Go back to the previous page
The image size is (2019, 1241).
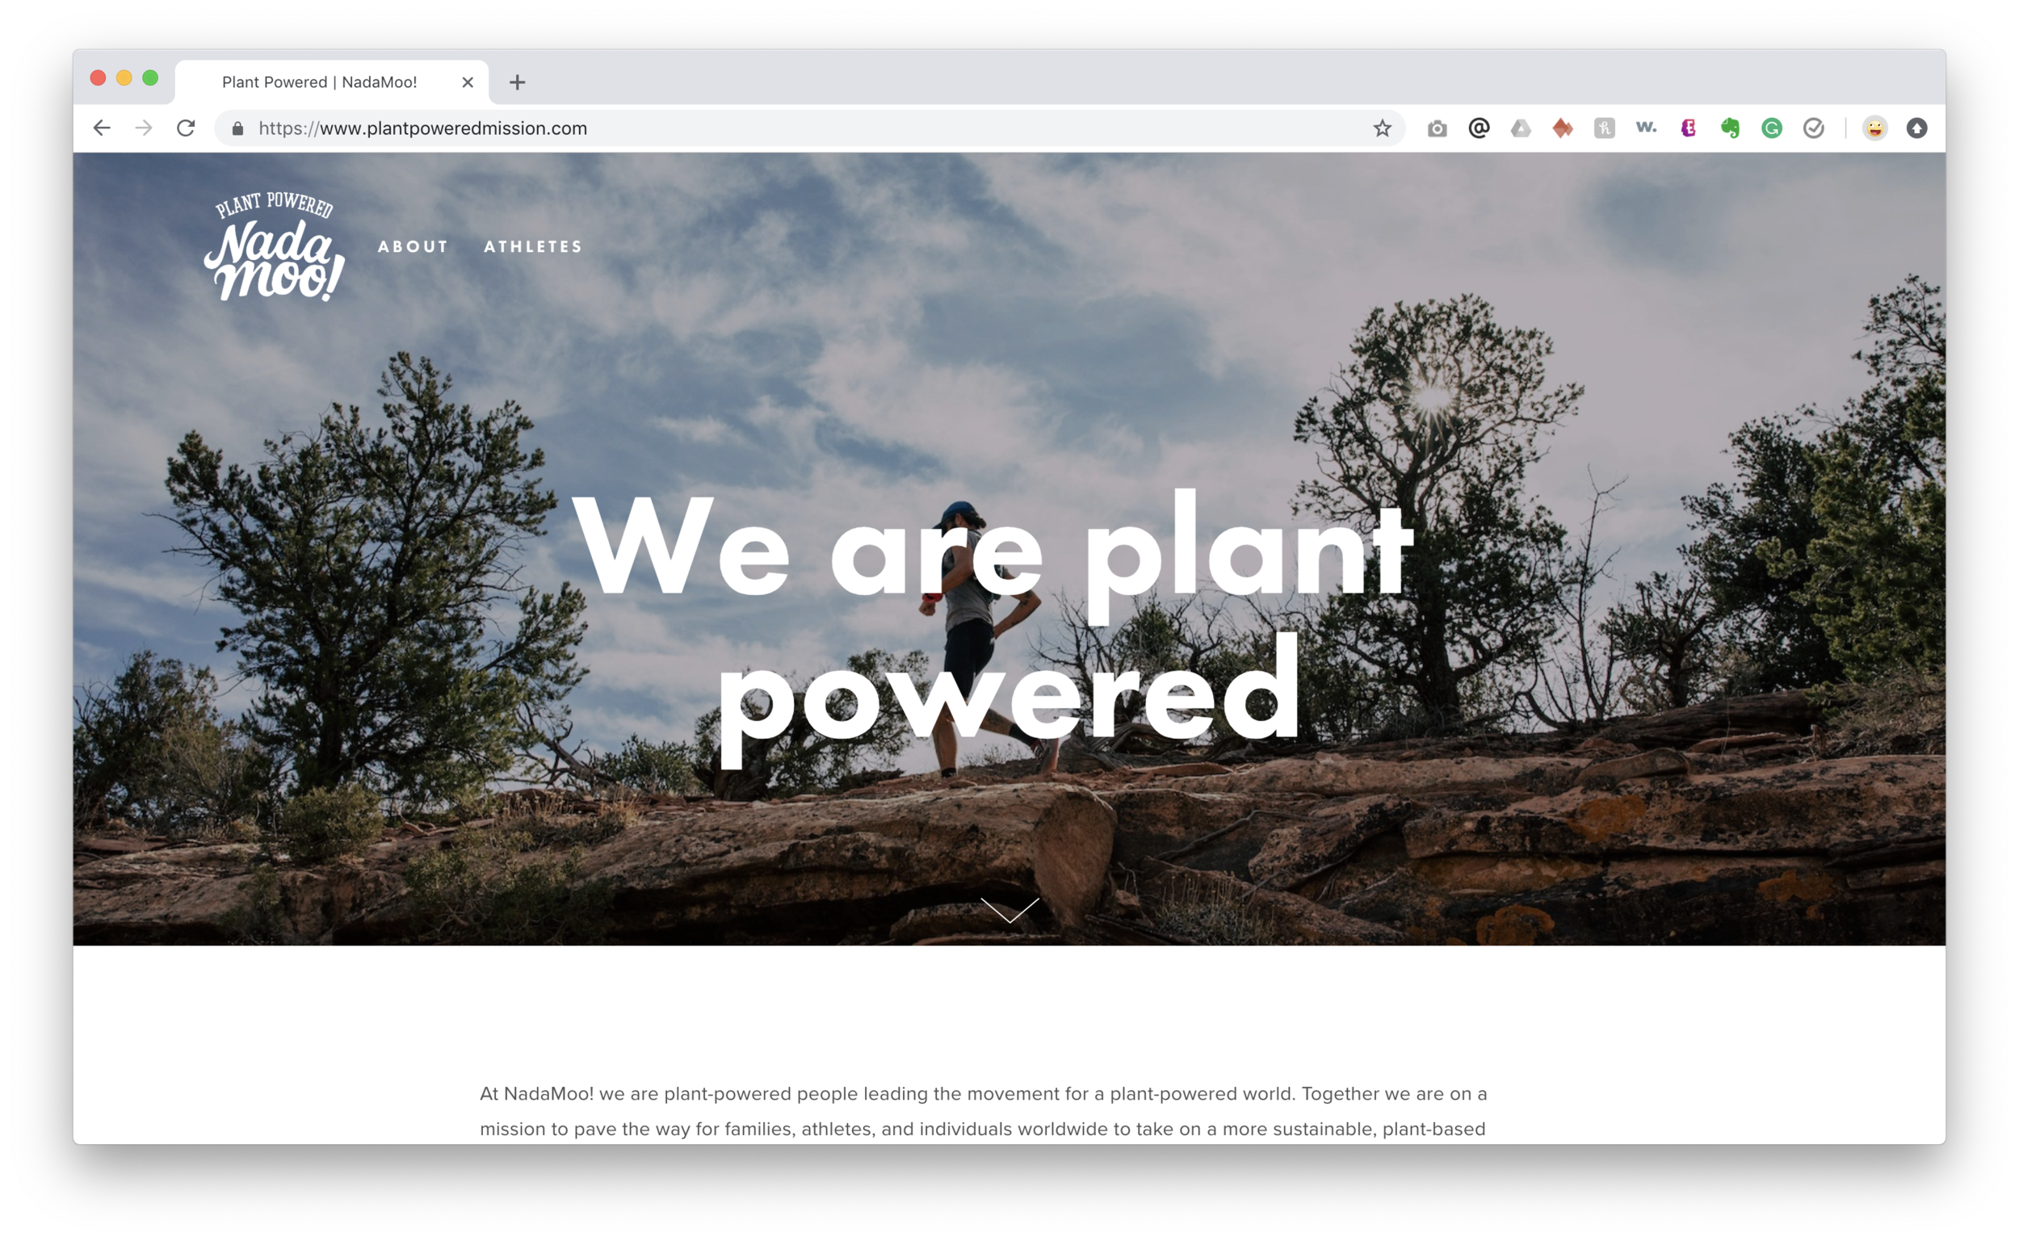[102, 128]
